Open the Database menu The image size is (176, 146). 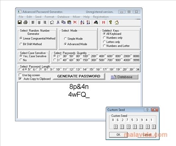click(63, 17)
